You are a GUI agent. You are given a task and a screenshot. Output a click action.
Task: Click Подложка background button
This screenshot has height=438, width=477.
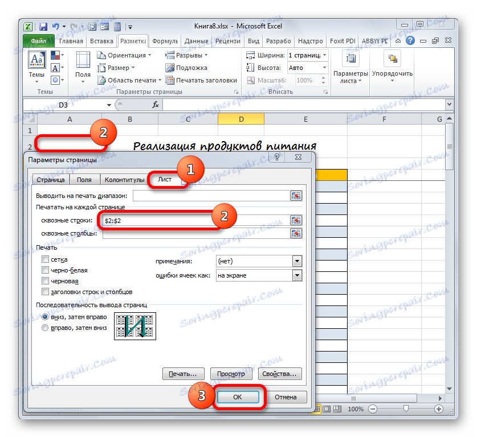pyautogui.click(x=186, y=68)
